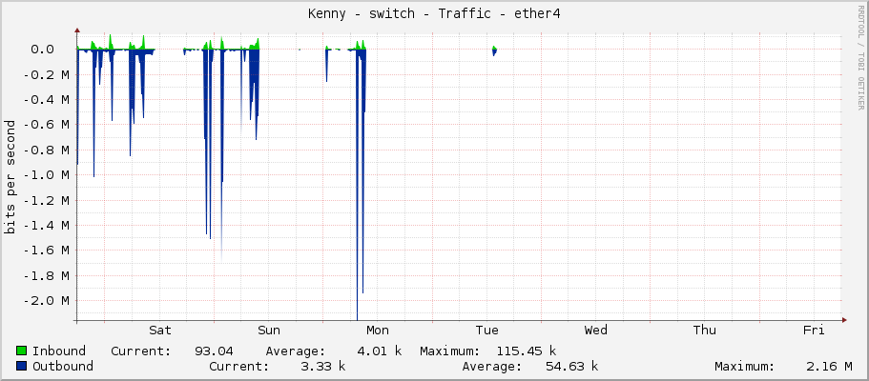The image size is (869, 381).
Task: Click the 'bits per second' axis label
Action: (x=10, y=176)
